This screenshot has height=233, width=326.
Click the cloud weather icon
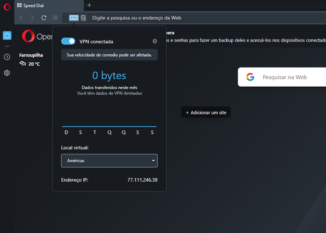point(23,63)
